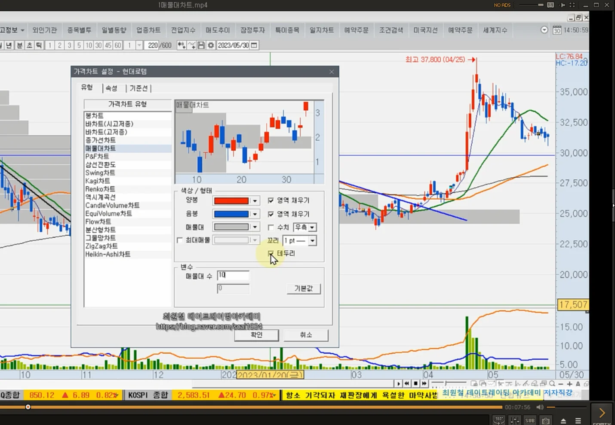Click the A text tool icon below chart
This screenshot has height=425, width=615.
pyautogui.click(x=578, y=384)
